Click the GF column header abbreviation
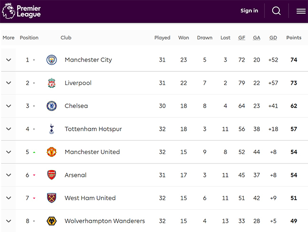This screenshot has width=308, height=232. click(x=242, y=38)
